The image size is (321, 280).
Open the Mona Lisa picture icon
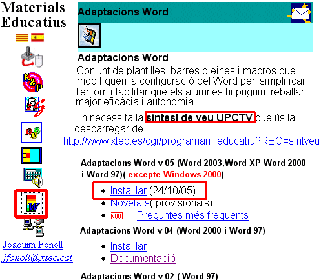coord(35,106)
